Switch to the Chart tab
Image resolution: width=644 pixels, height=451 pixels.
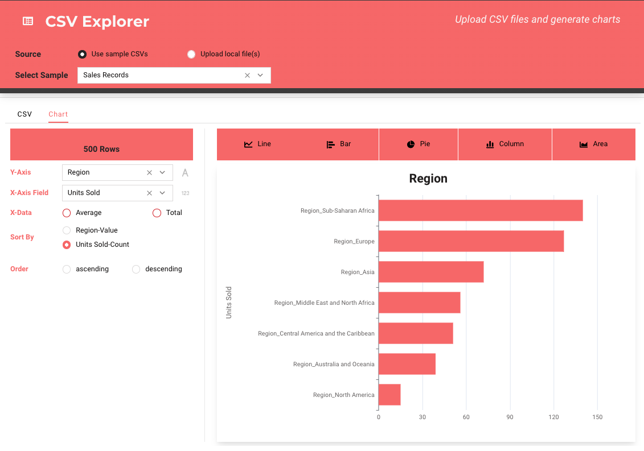pos(58,114)
